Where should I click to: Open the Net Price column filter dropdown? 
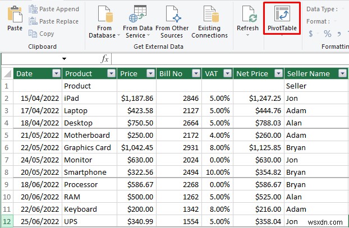click(x=278, y=73)
